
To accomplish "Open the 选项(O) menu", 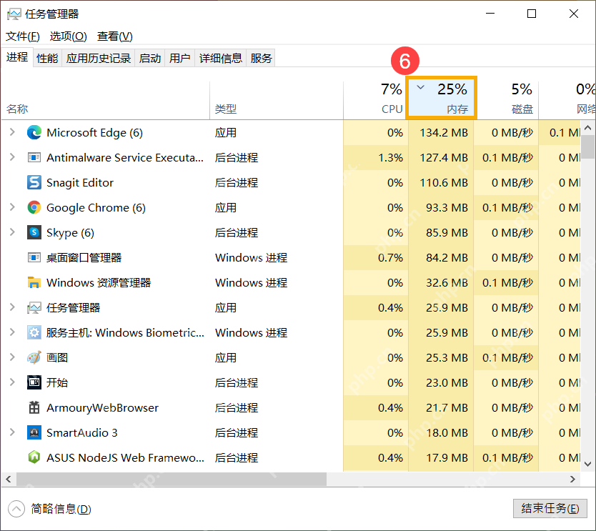I will tap(69, 36).
